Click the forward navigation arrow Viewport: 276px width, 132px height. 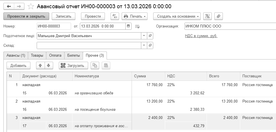[19, 6]
